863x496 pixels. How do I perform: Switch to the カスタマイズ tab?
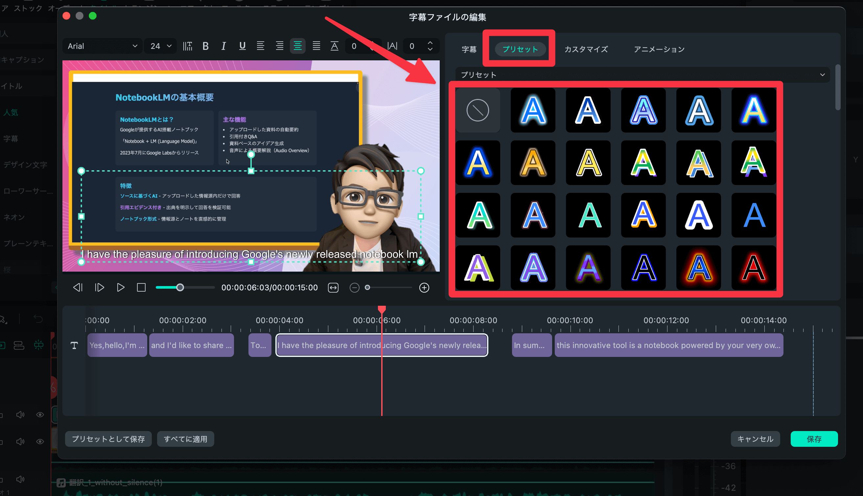point(586,50)
